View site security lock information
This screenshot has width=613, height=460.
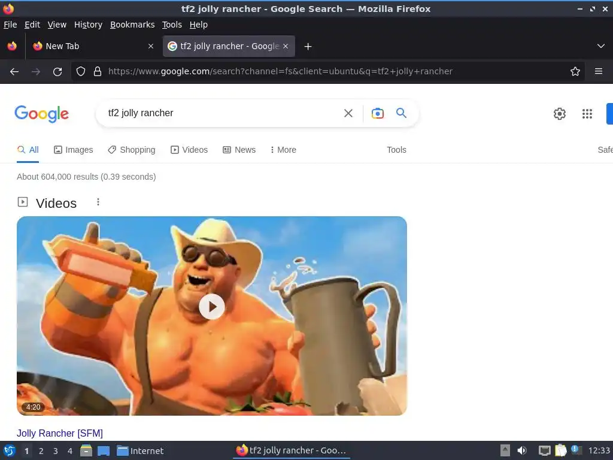(x=98, y=71)
